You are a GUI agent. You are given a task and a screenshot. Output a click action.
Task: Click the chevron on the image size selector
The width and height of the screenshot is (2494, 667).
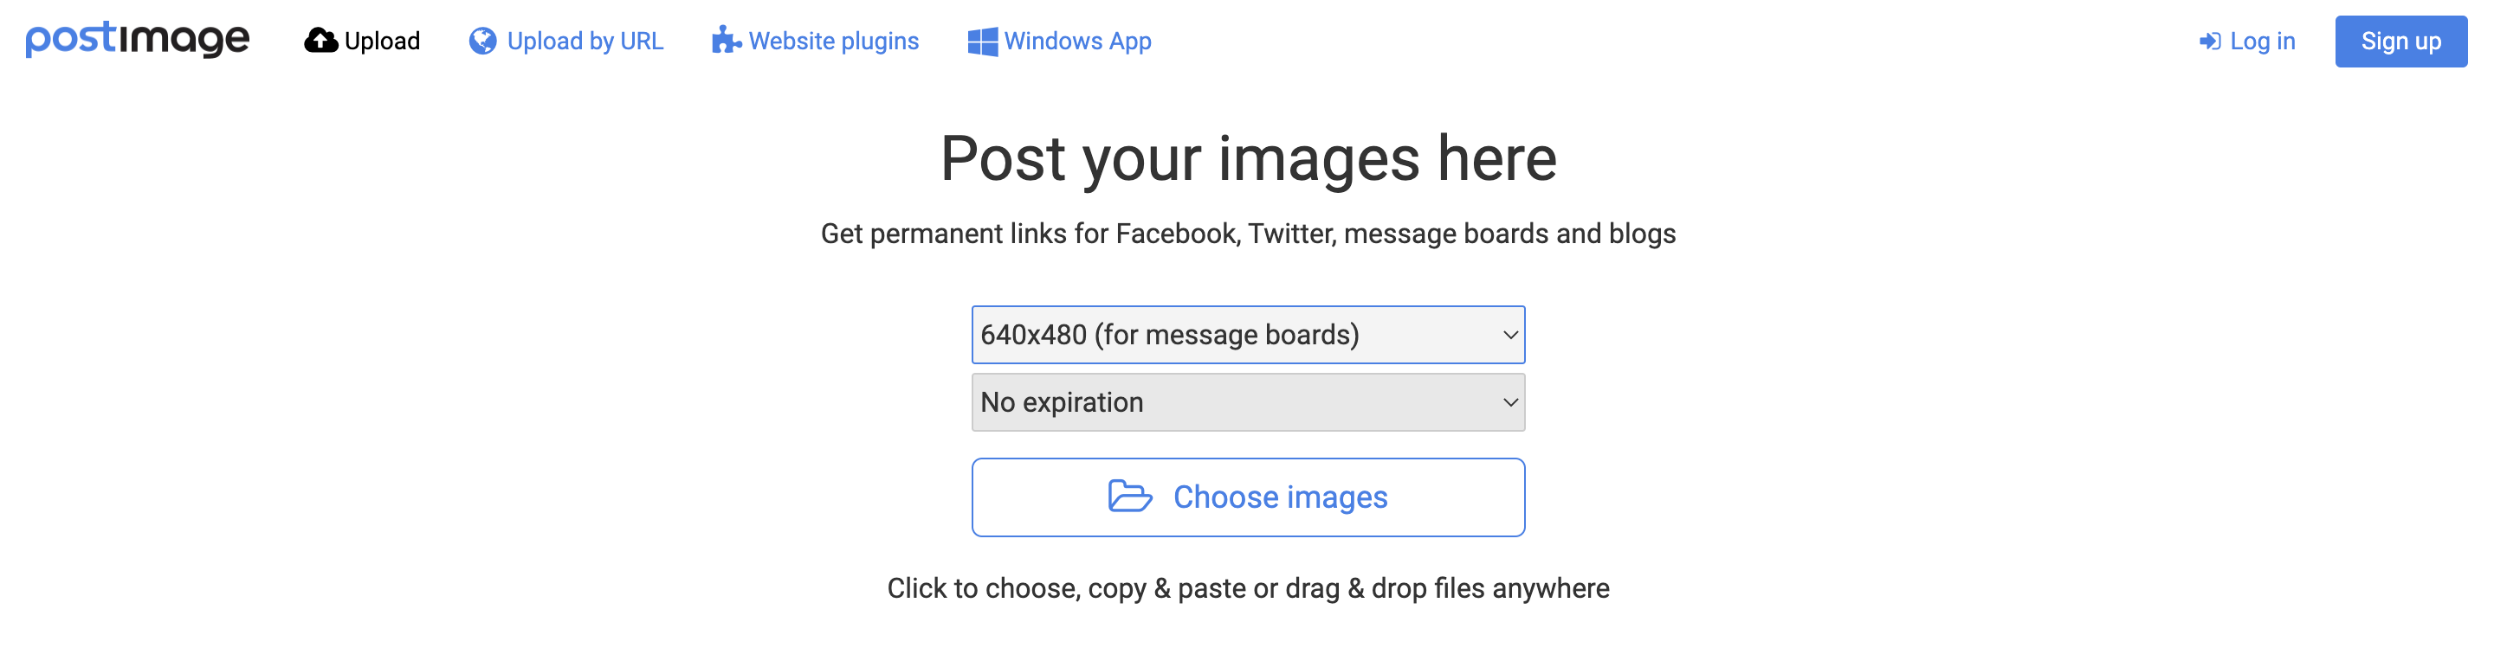(x=1509, y=335)
